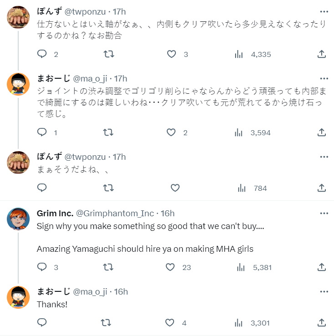Open more options on Grim Inc. tweet
The image size is (334, 336).
click(324, 213)
